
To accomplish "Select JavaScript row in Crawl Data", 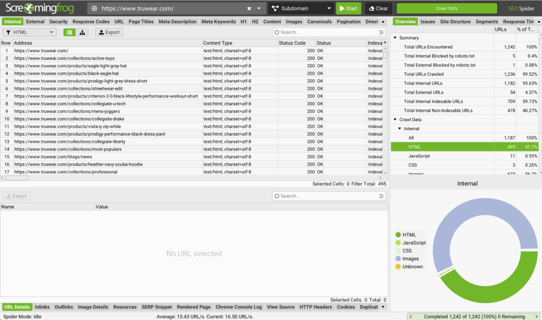I will click(x=419, y=156).
